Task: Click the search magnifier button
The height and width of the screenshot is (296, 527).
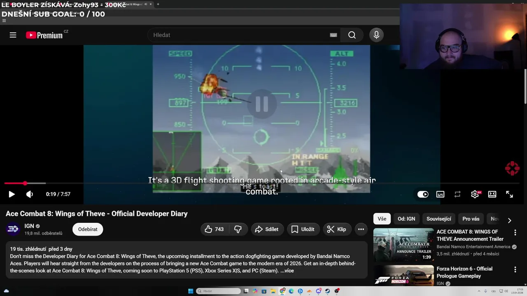Action: (352, 35)
